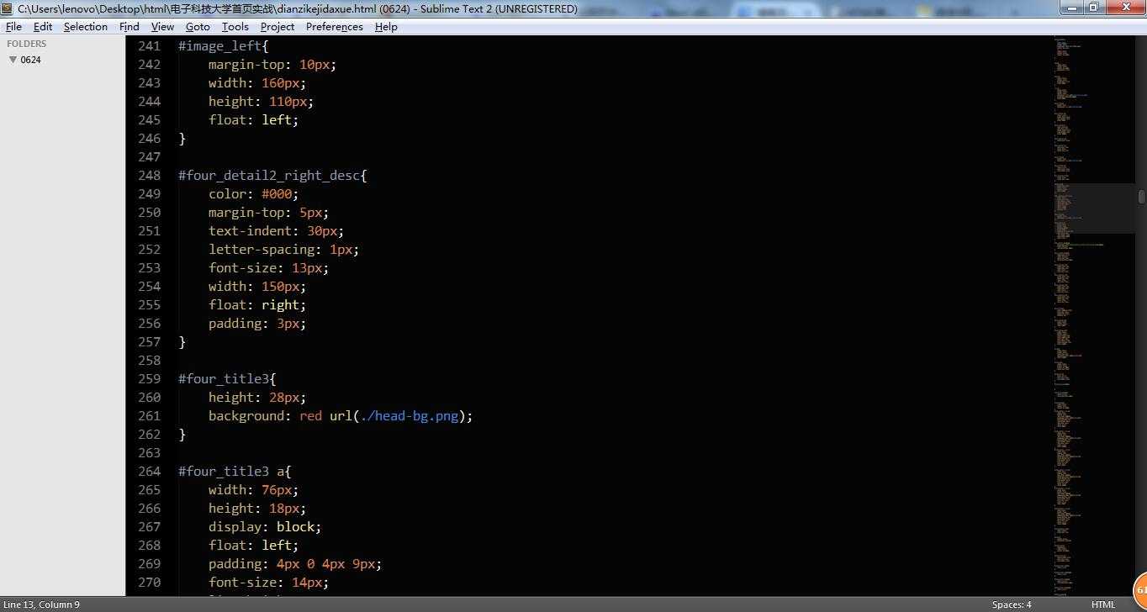Click the minimap code overview
Image resolution: width=1147 pixels, height=612 pixels.
pos(1093,315)
